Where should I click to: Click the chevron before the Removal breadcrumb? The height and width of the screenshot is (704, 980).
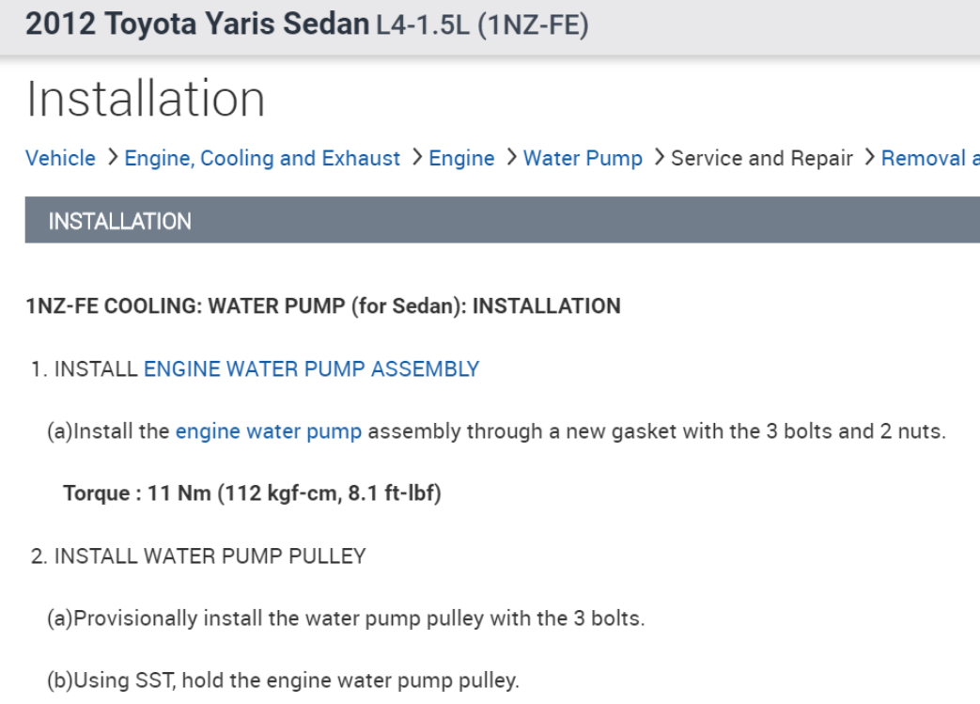click(x=868, y=158)
